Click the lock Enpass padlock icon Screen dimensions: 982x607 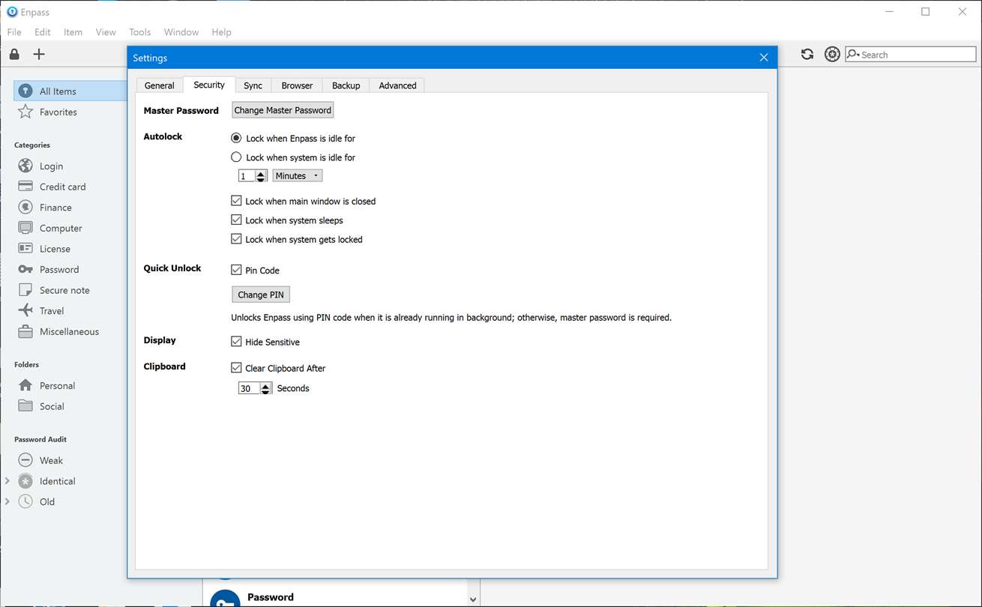pos(14,54)
